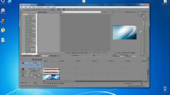
Task: Click the Мастер volume fader handle
Action: [141, 32]
